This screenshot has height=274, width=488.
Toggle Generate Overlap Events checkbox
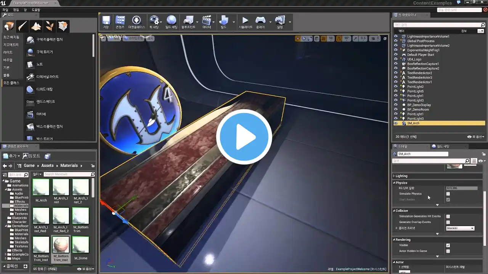[x=448, y=222]
